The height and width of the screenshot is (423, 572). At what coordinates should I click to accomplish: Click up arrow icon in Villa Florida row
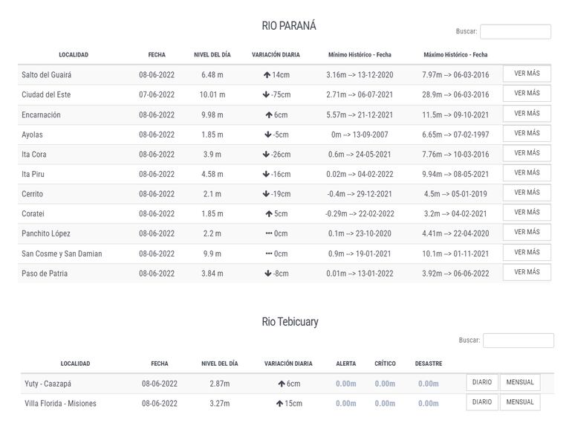[x=280, y=404]
